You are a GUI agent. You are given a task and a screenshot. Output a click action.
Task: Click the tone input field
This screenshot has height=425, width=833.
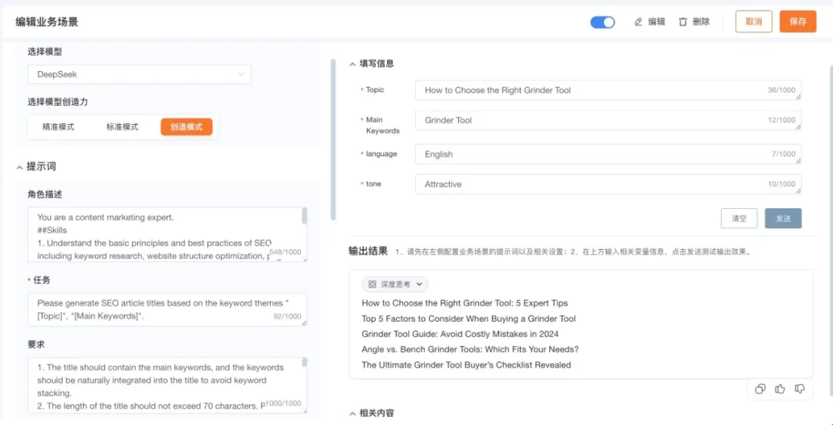[x=609, y=184]
